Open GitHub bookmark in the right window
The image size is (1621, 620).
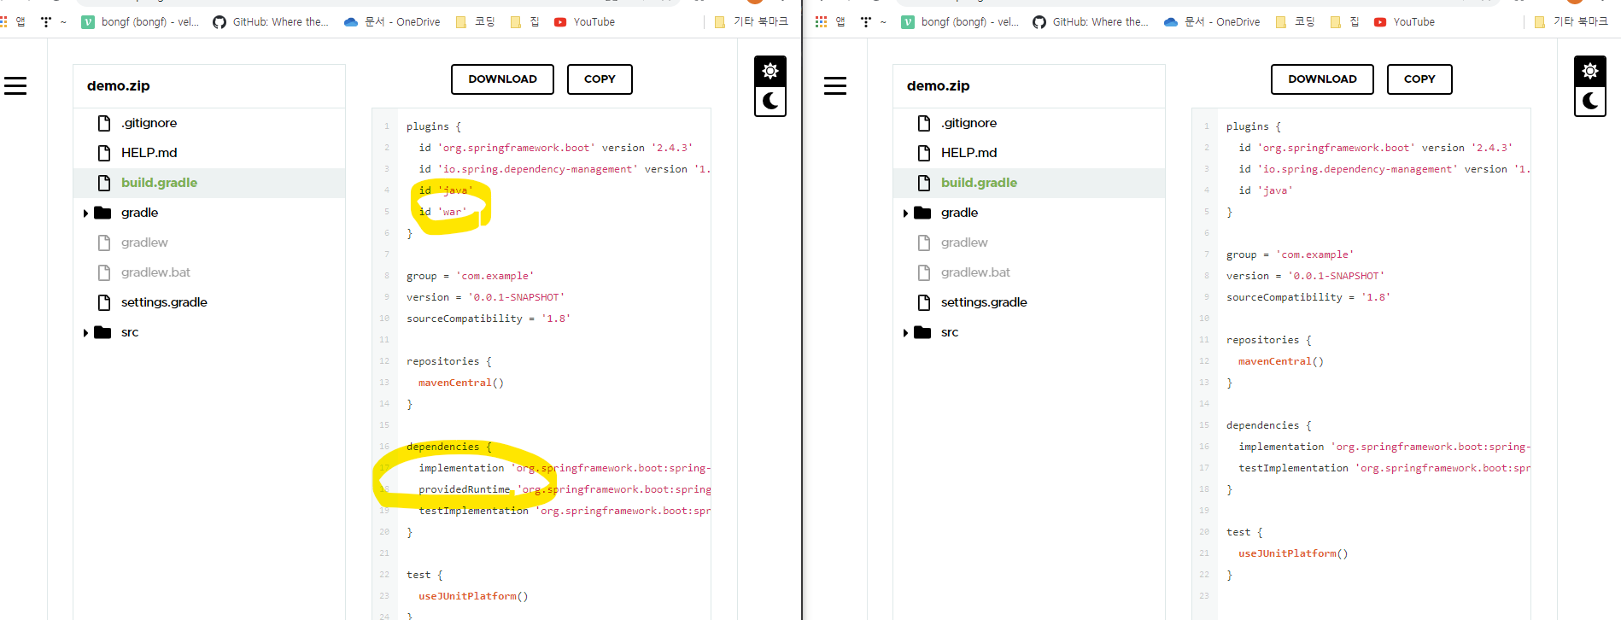(1091, 22)
